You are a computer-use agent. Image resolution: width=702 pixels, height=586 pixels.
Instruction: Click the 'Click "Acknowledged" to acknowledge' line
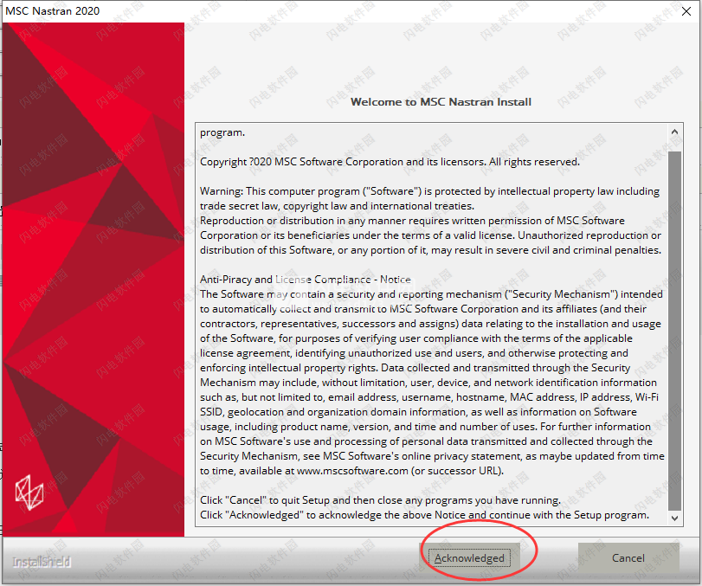424,515
